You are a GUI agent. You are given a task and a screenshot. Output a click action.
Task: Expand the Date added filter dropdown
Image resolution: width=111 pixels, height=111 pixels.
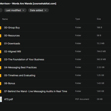[38, 10]
